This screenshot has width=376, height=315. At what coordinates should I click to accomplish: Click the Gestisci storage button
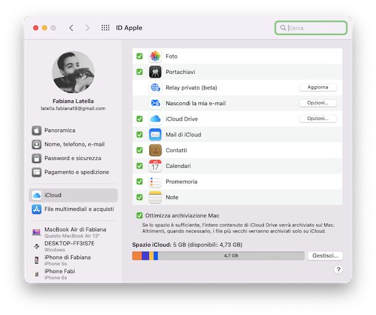(325, 256)
